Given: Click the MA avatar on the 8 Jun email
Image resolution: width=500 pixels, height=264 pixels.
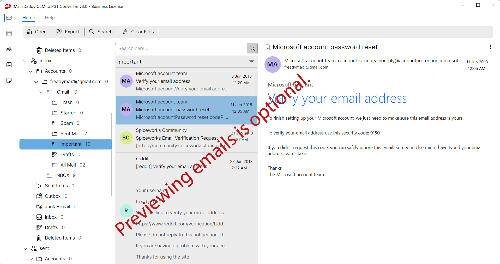Looking at the screenshot, I should 126,81.
